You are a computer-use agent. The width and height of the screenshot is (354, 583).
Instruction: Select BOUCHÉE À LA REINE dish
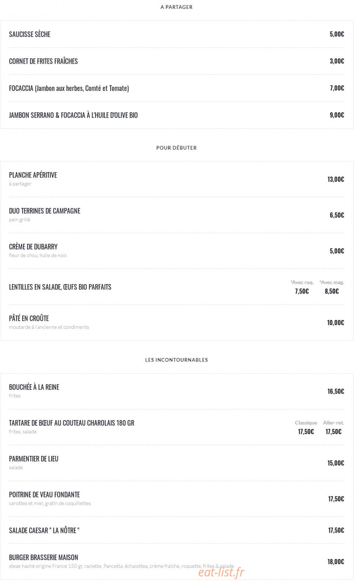tap(34, 387)
